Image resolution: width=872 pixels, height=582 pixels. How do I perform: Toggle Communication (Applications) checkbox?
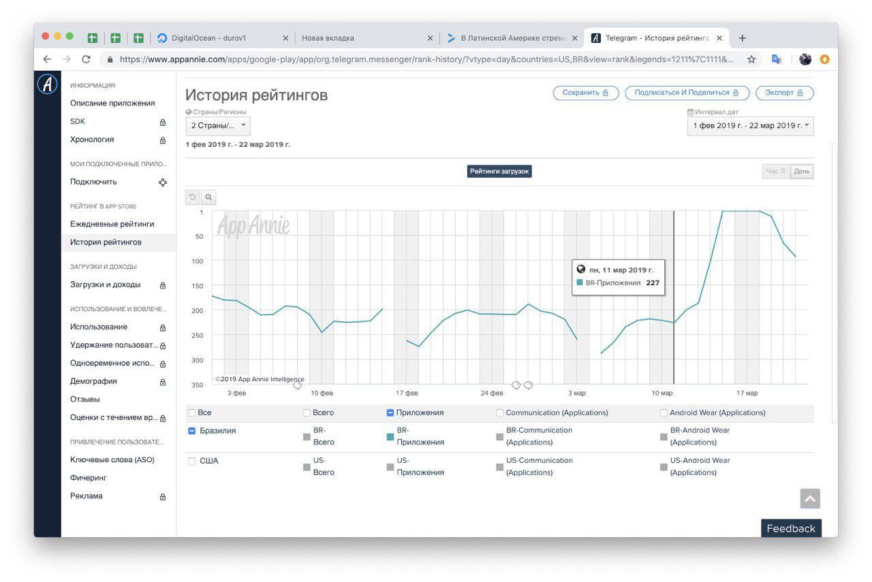tap(500, 413)
